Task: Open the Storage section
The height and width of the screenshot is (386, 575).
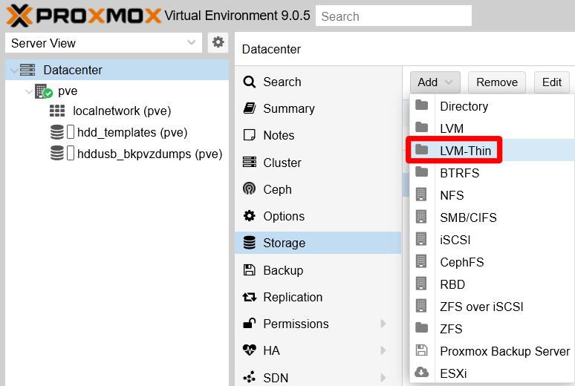Action: (318, 243)
